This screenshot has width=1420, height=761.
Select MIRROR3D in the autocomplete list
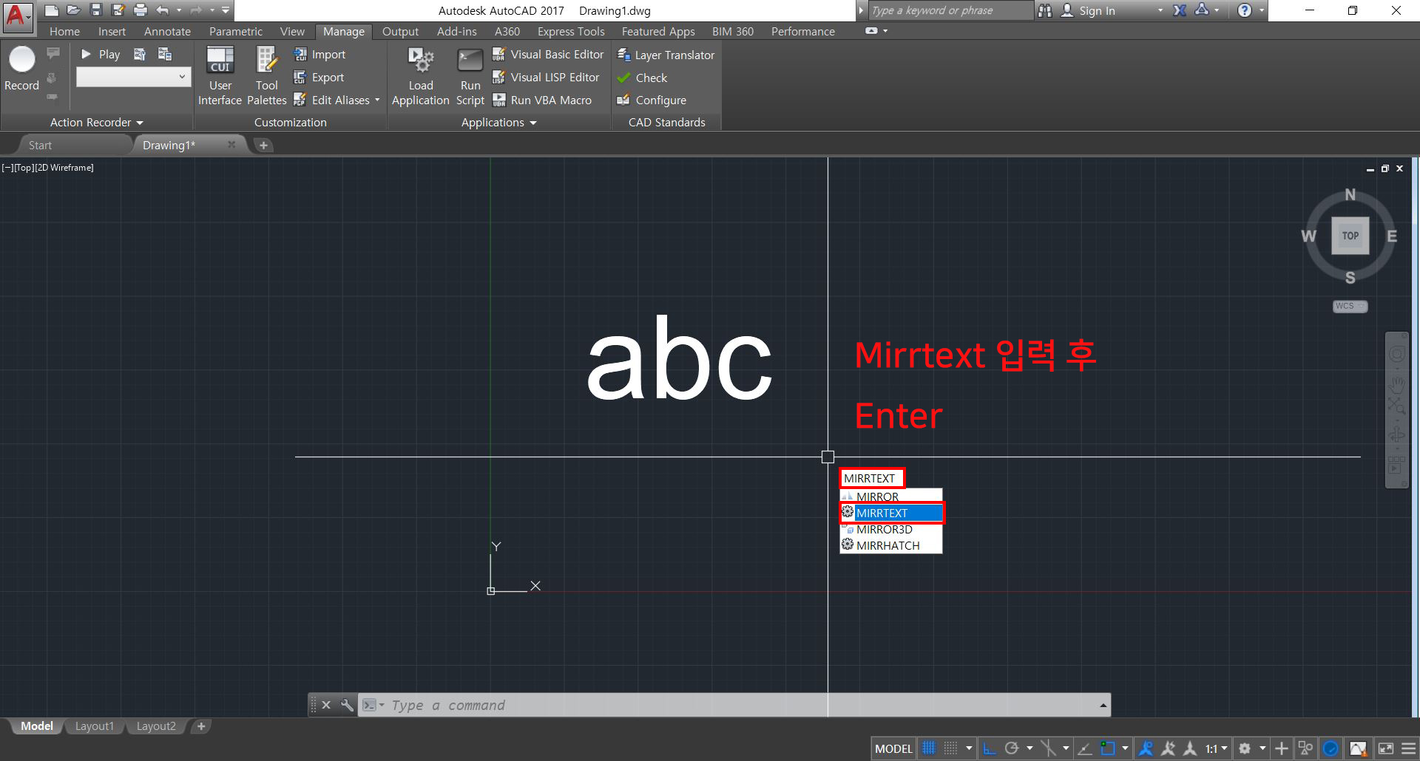tap(891, 529)
